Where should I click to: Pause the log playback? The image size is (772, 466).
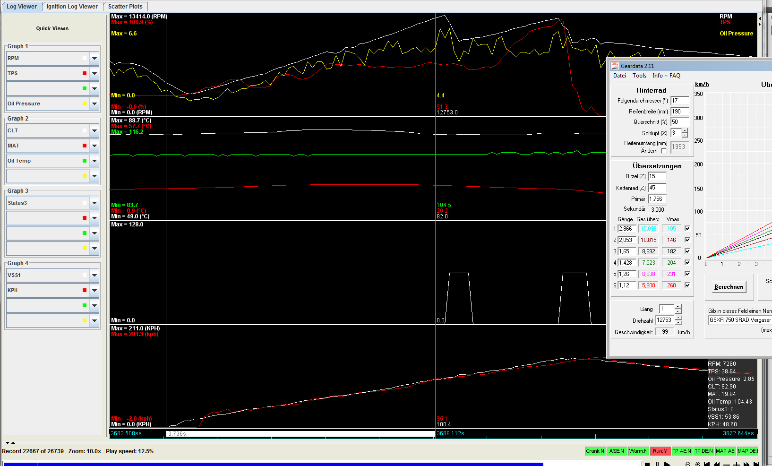[657, 464]
